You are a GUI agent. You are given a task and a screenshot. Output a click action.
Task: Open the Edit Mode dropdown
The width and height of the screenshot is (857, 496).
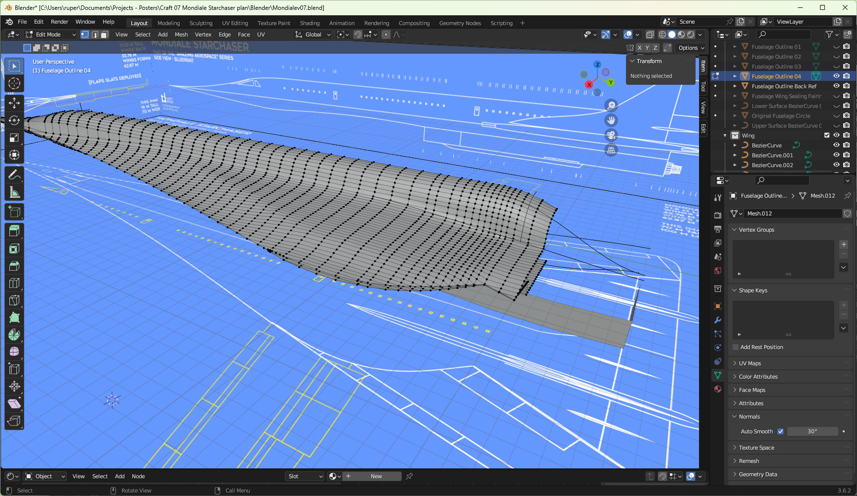51,35
